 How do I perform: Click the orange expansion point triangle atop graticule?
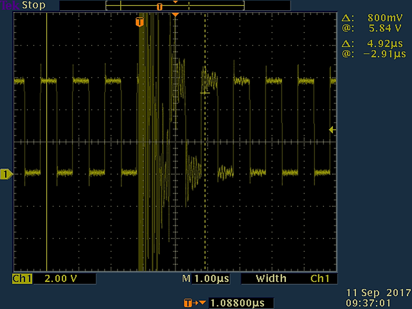pos(175,15)
